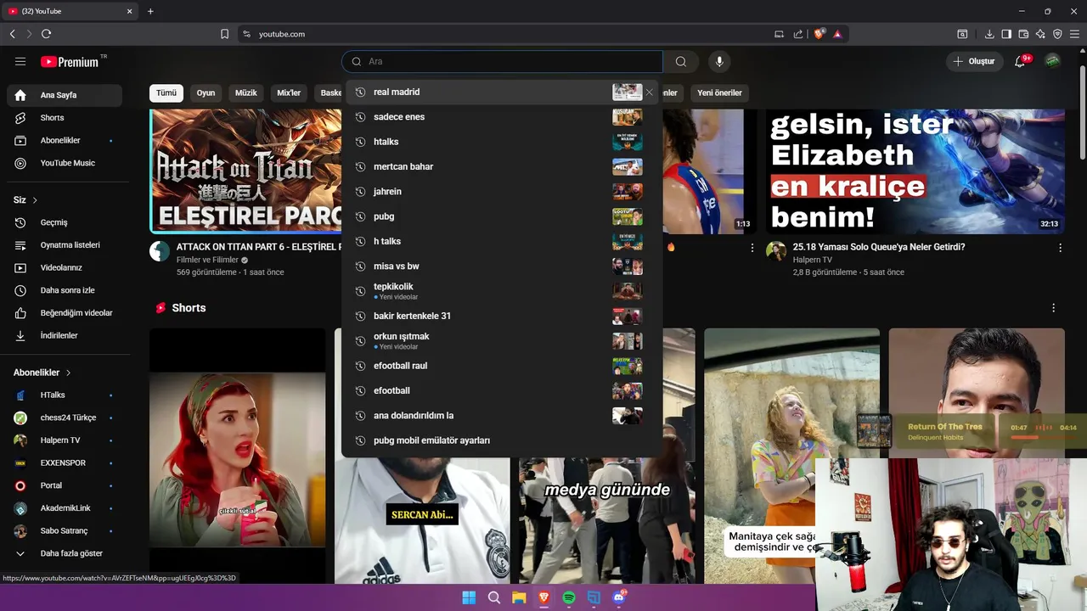Image resolution: width=1087 pixels, height=611 pixels.
Task: Start voice search with microphone icon
Action: coord(719,61)
